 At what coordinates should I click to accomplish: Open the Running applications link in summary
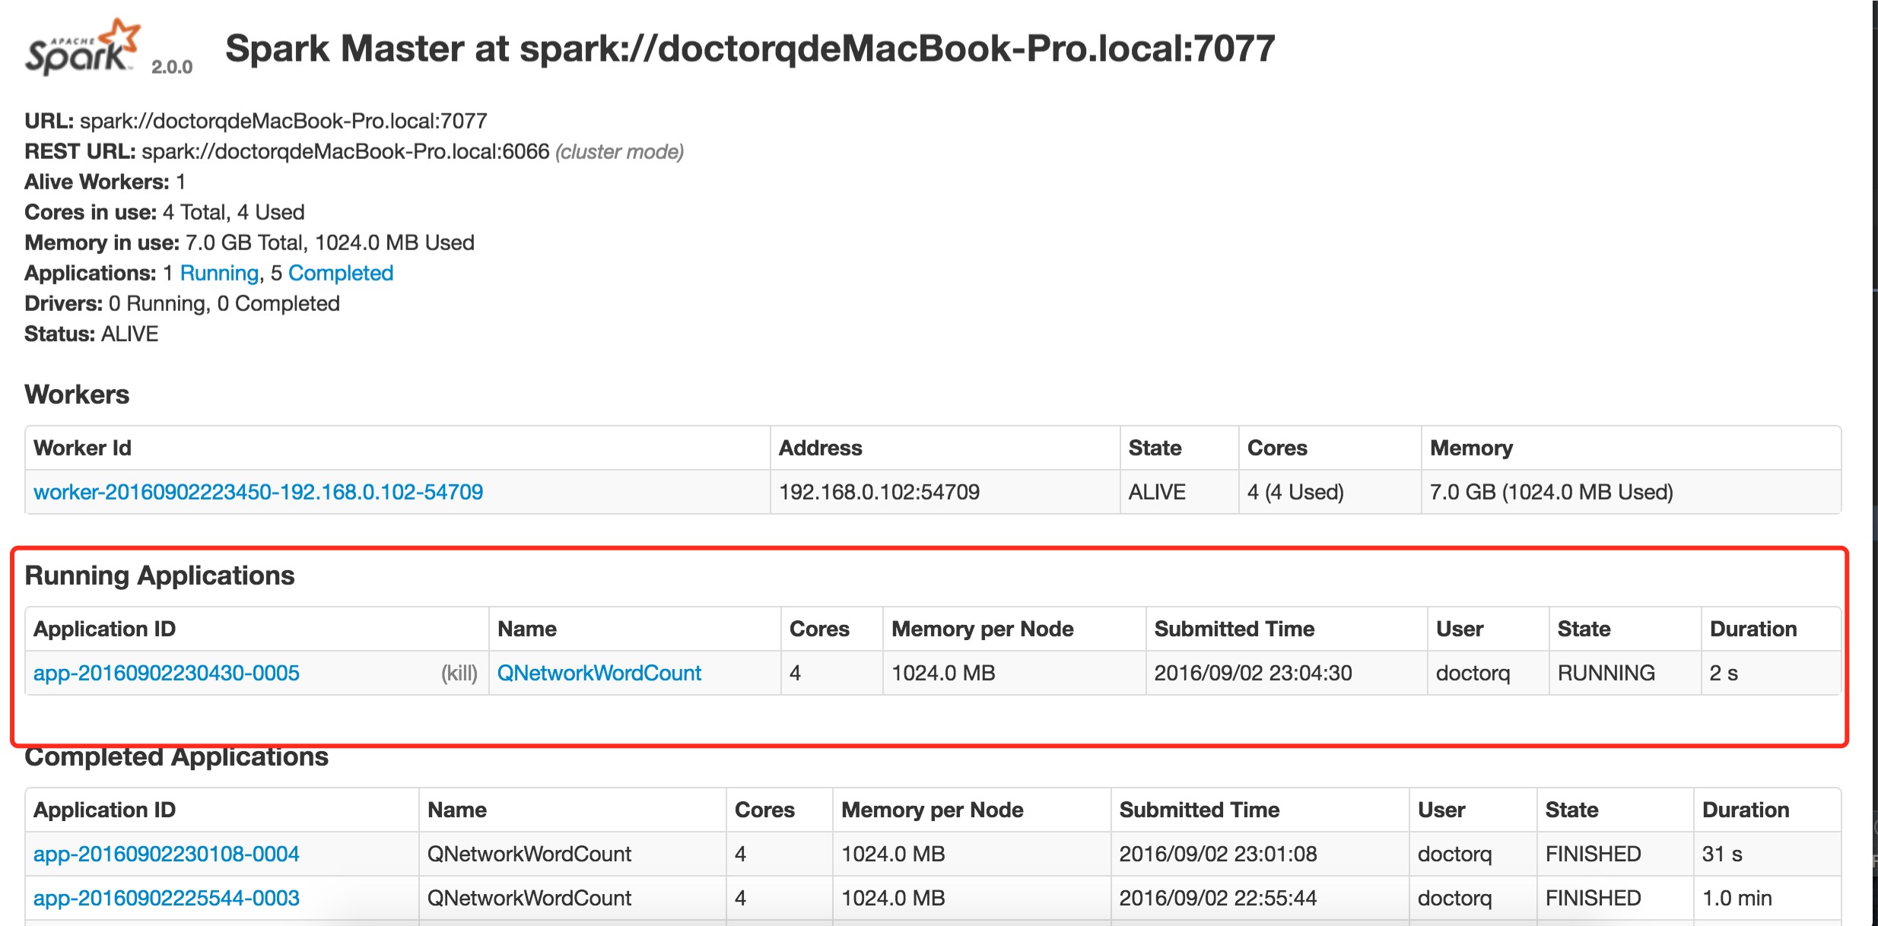coord(219,273)
